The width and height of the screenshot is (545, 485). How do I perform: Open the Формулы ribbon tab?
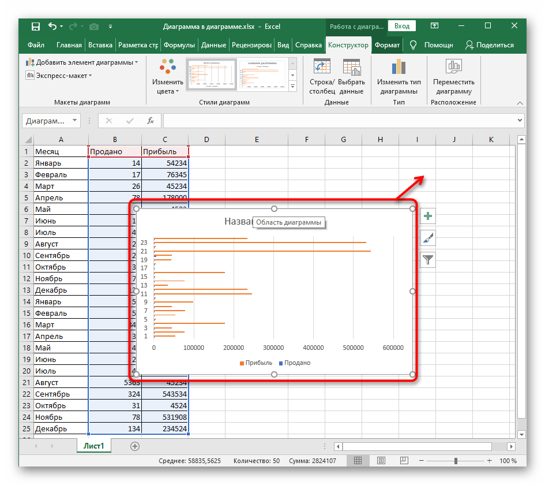coord(179,45)
